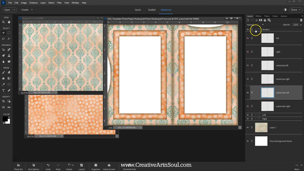Hide the 'cutout side right' layer
Screen dimensions: 304x171
click(x=248, y=106)
